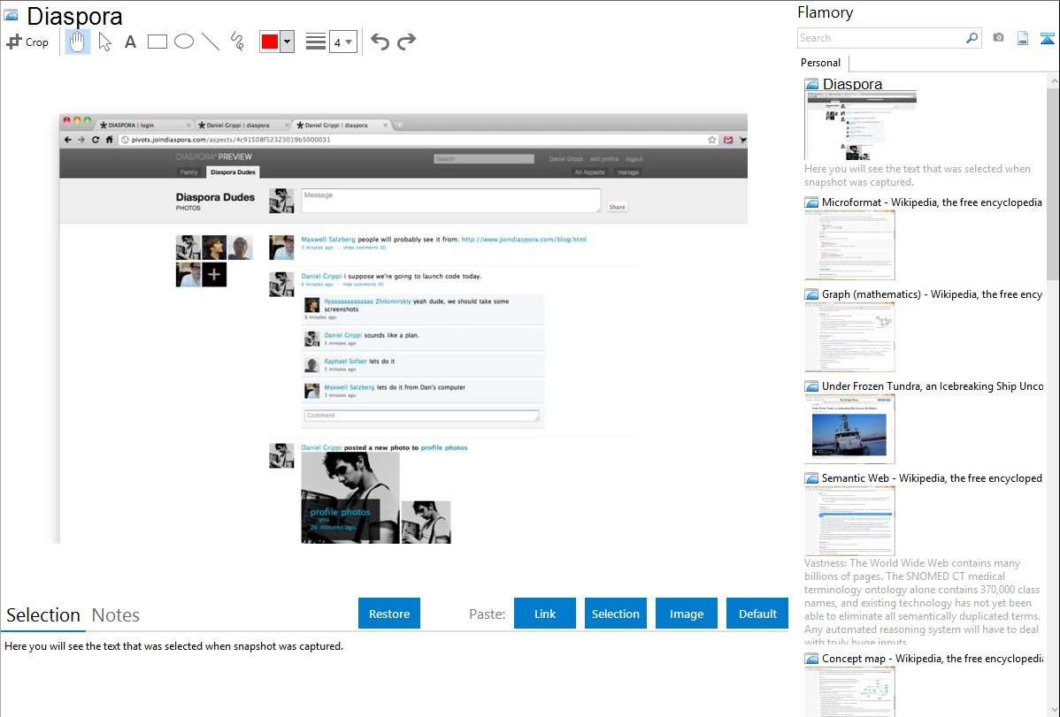This screenshot has width=1060, height=717.
Task: Open the Semantic Web snapshot thumbnail
Action: point(849,521)
